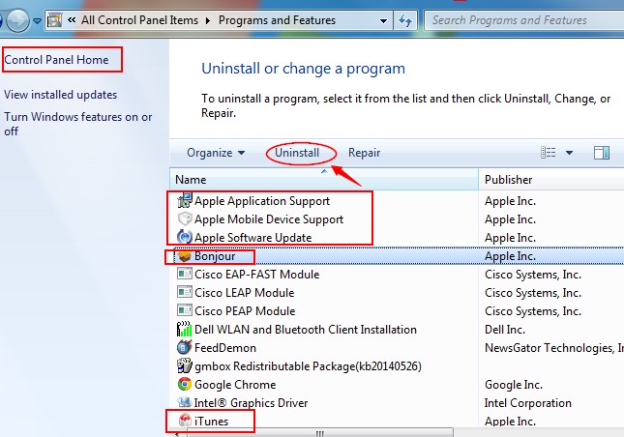Viewport: 624px width, 437px height.
Task: Repair the selected program
Action: 364,153
